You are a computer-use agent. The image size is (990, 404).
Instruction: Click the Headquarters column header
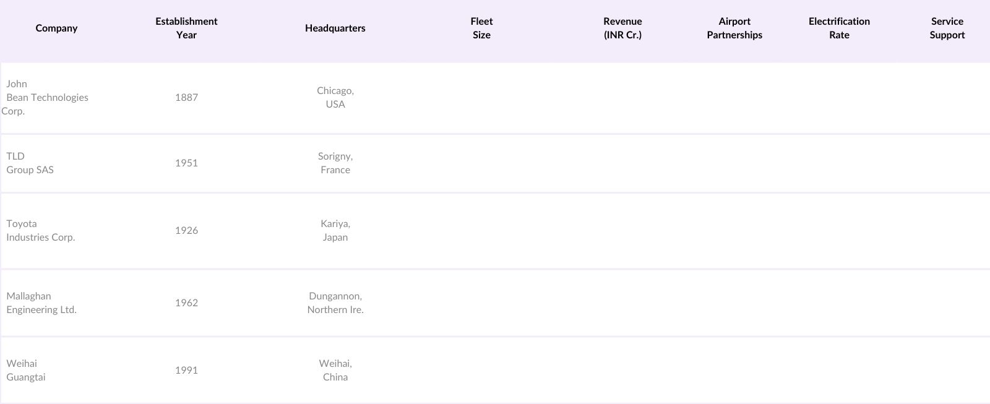335,28
